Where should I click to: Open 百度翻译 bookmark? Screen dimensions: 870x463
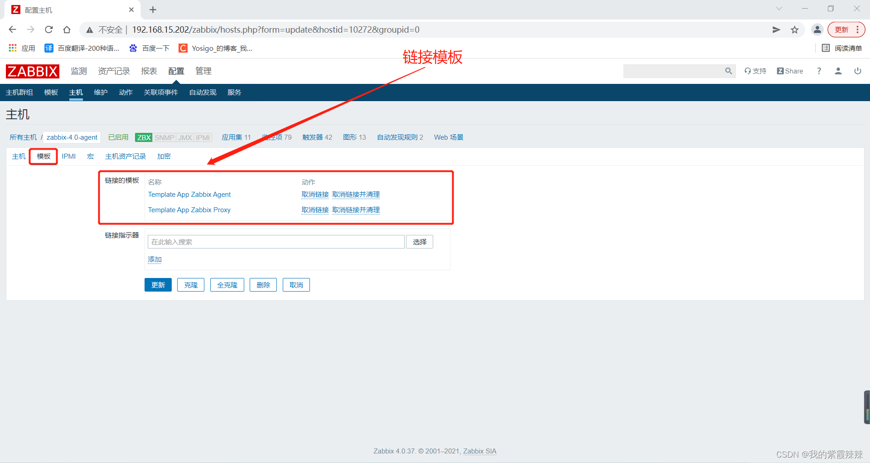pos(82,48)
